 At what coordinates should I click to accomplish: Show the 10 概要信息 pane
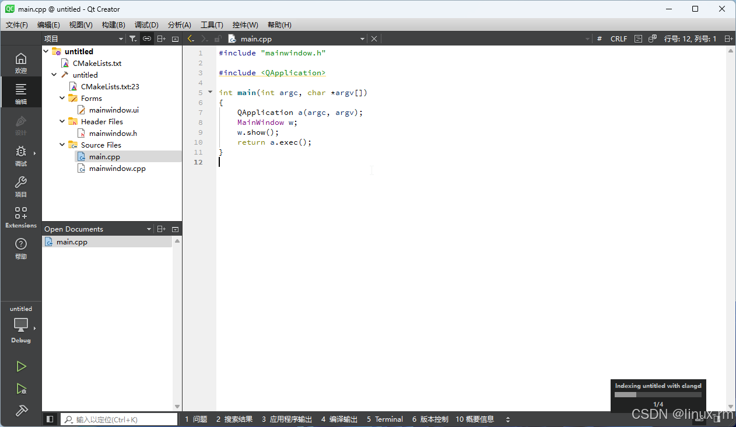click(474, 419)
